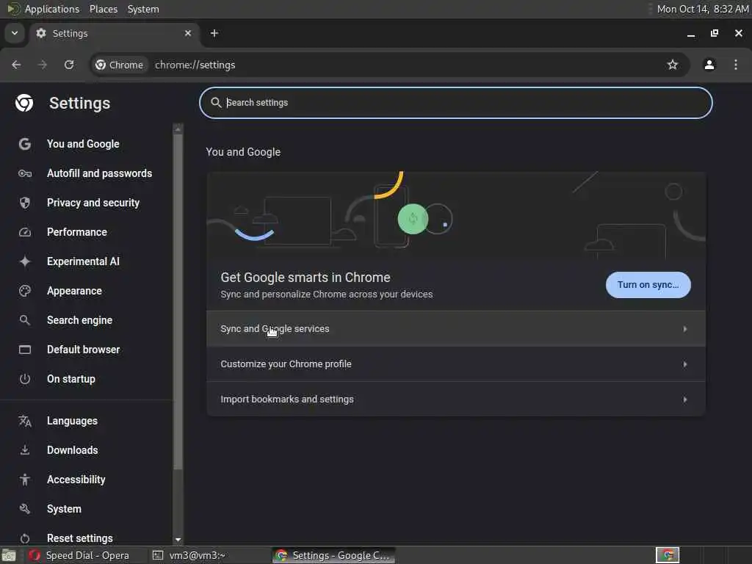Go to Performance settings
The image size is (752, 564).
tap(76, 232)
